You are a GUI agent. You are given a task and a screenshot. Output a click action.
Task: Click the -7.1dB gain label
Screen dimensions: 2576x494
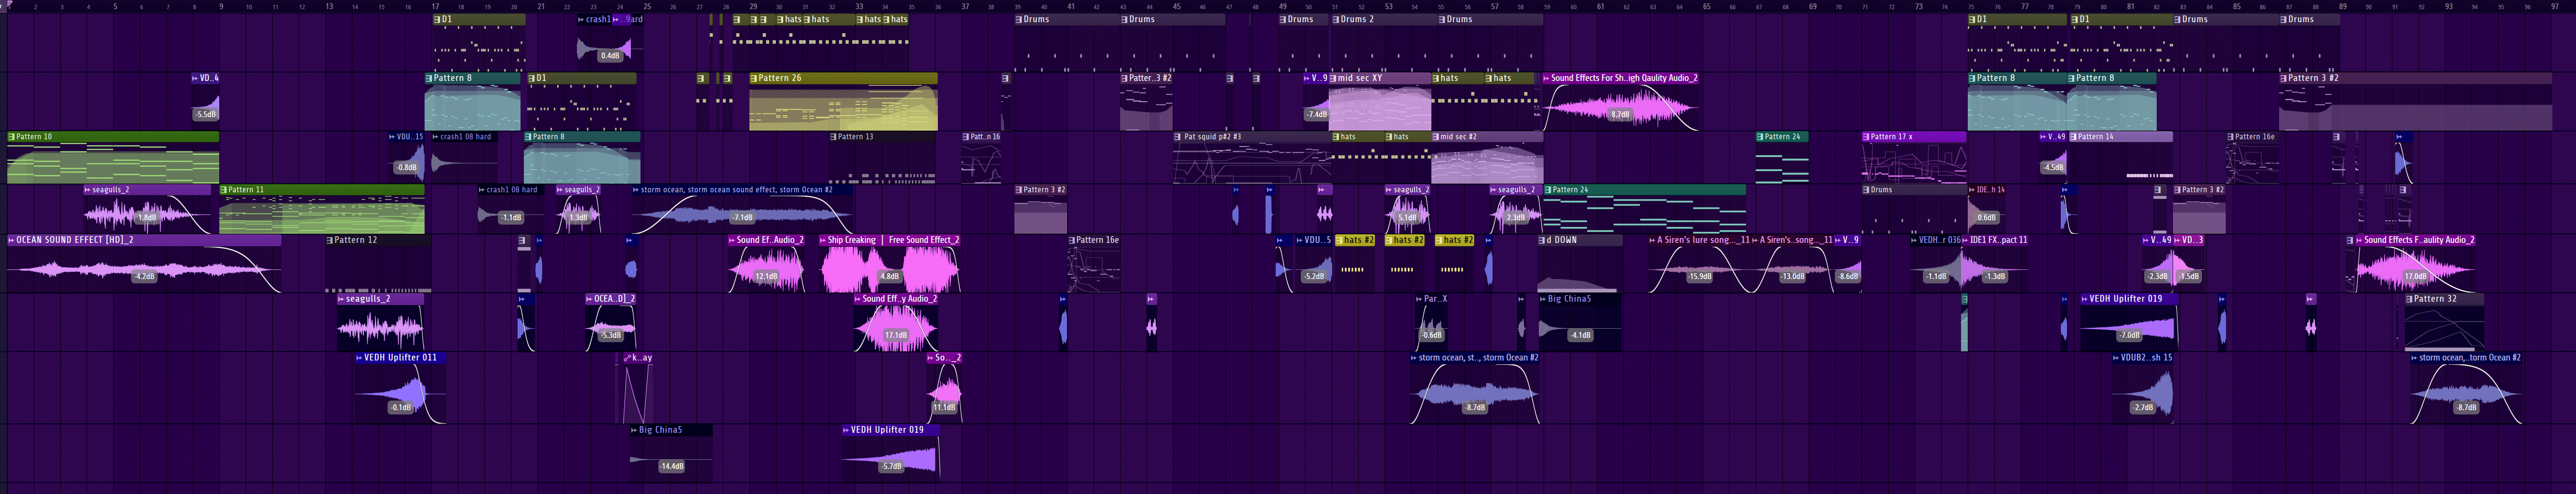tap(742, 218)
